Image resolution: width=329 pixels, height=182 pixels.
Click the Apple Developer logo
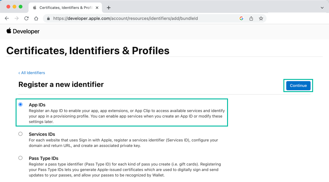(23, 31)
